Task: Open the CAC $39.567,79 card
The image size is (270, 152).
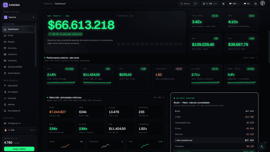Action: [x=241, y=43]
